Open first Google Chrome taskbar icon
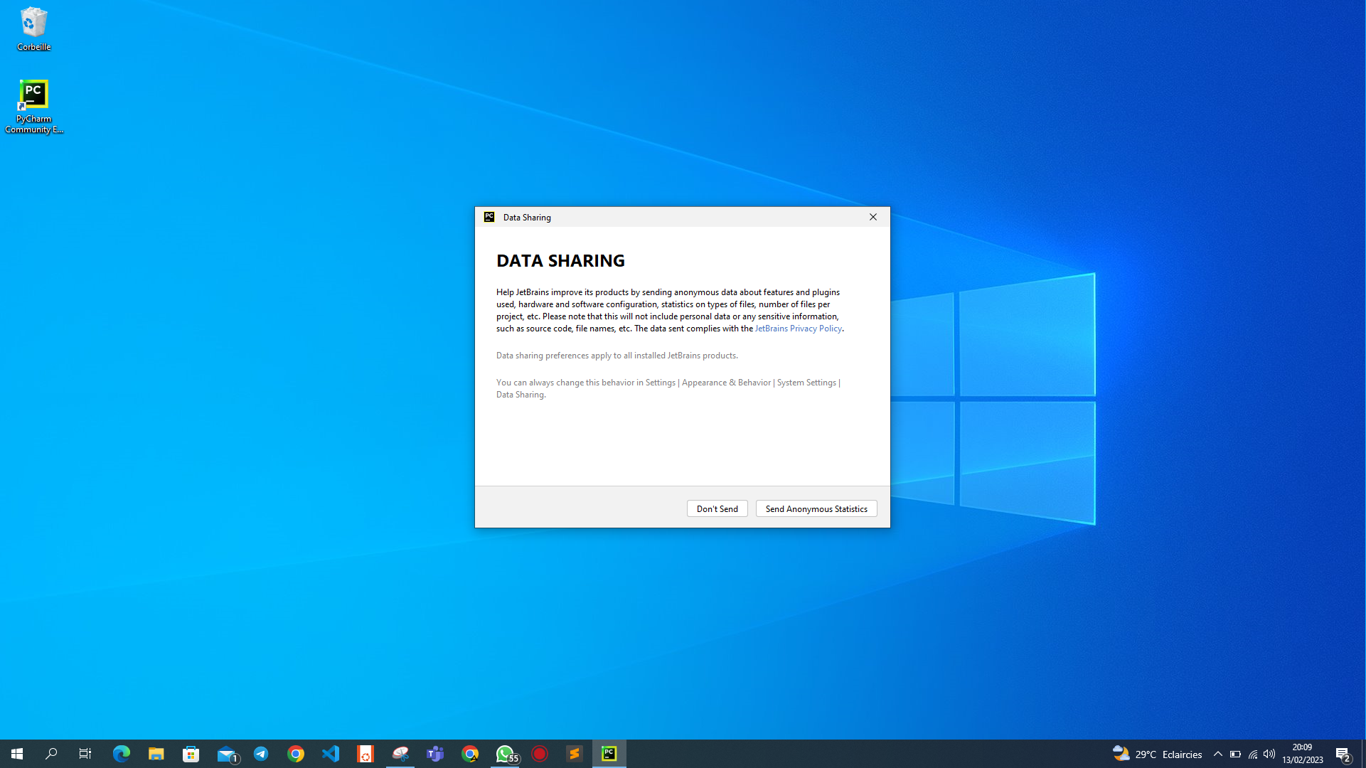 [296, 754]
